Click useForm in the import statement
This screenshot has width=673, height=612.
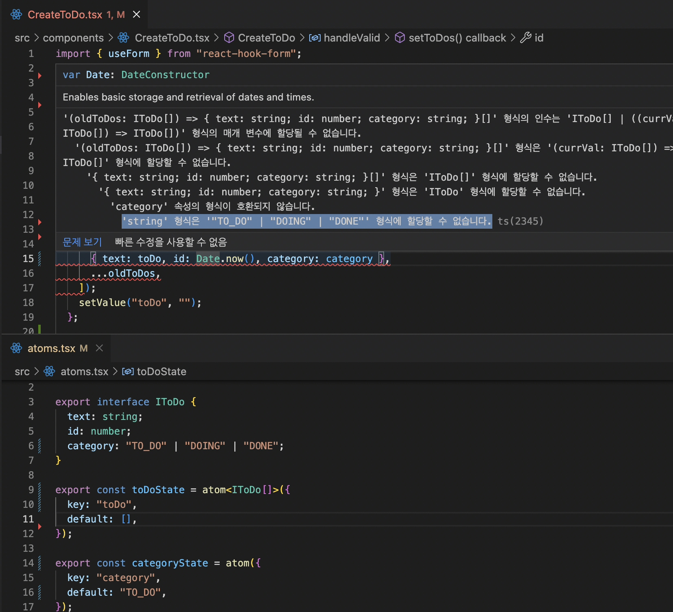(x=129, y=54)
